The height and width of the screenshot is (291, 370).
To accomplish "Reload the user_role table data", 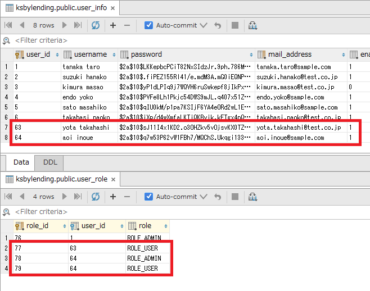I will (x=96, y=197).
